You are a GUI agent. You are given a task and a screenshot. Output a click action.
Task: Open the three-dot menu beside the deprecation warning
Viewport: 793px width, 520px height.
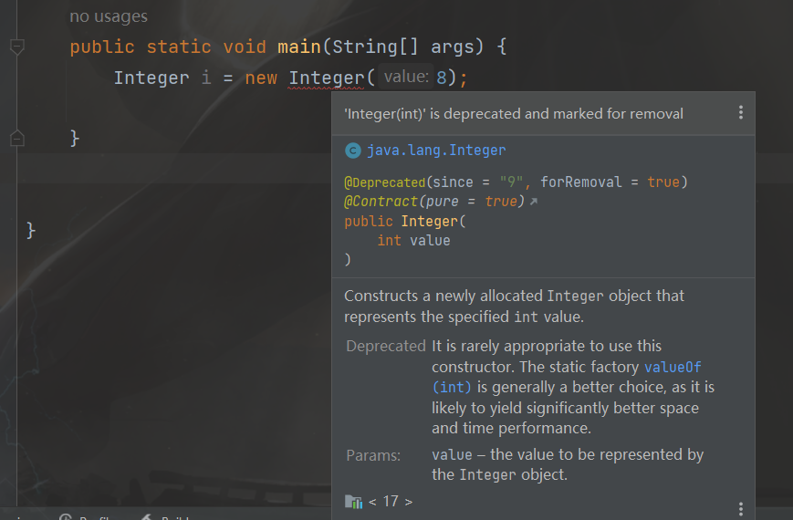[x=740, y=113]
